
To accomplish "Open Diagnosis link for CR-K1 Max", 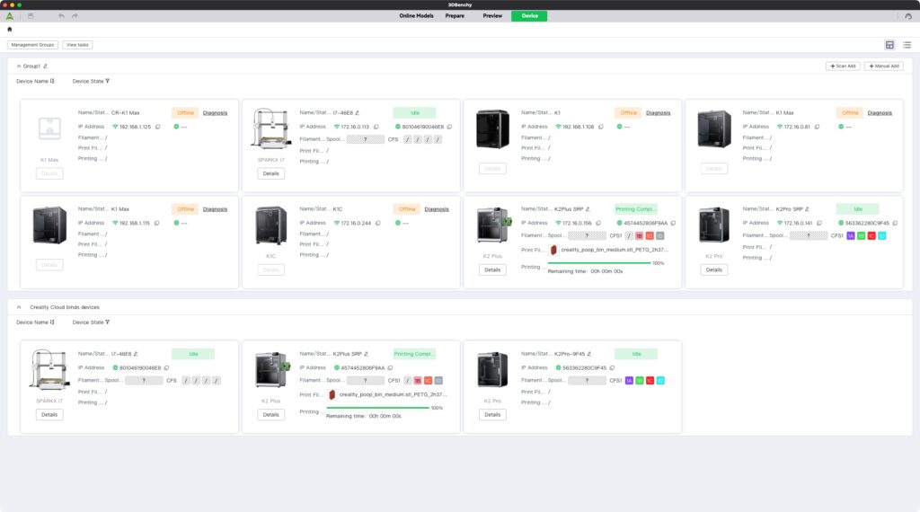I will pyautogui.click(x=215, y=113).
